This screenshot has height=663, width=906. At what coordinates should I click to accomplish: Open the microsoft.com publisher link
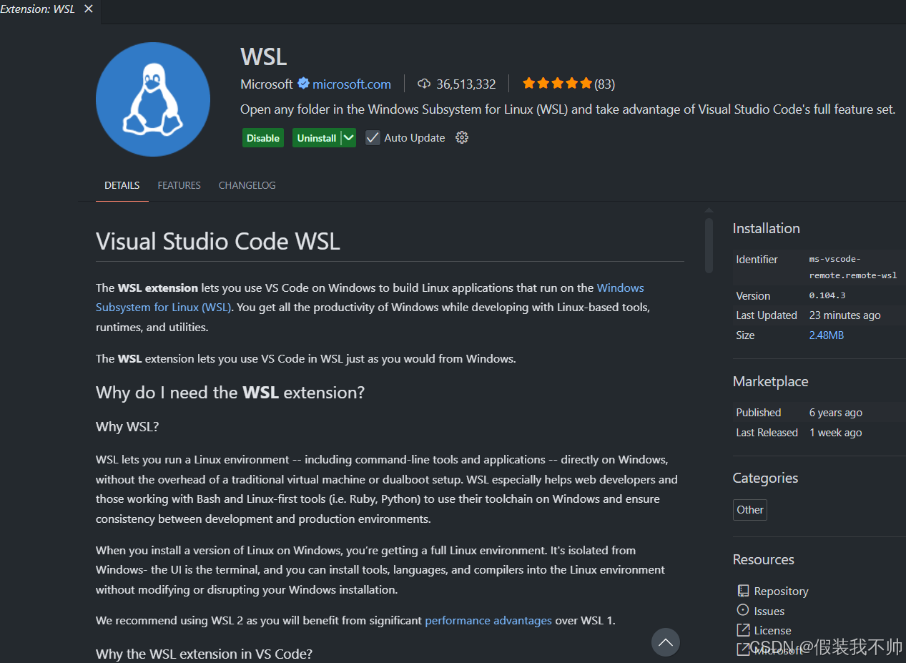(x=352, y=84)
